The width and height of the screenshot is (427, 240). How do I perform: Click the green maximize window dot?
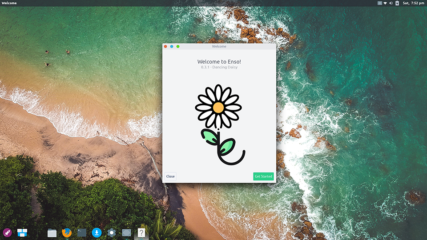[178, 47]
